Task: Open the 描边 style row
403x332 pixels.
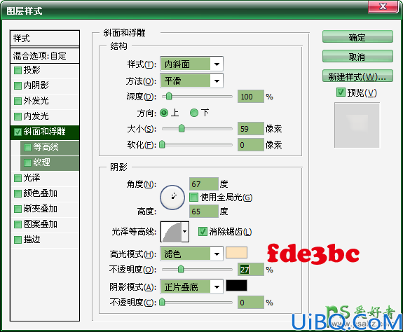Action: [45, 240]
